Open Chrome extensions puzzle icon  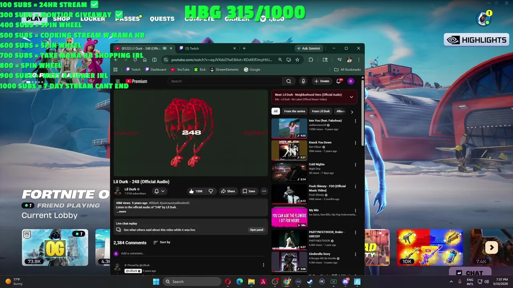pos(311,60)
